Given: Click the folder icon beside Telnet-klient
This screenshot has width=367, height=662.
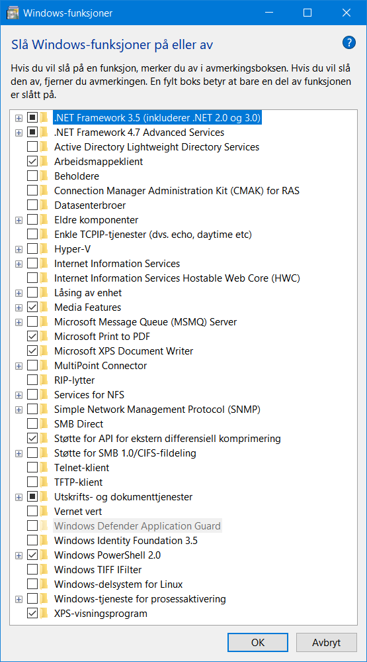Looking at the screenshot, I should point(44,468).
